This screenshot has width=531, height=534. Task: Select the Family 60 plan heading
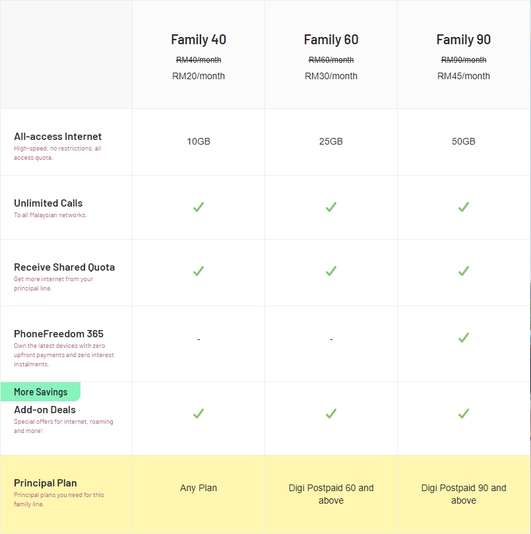click(331, 40)
